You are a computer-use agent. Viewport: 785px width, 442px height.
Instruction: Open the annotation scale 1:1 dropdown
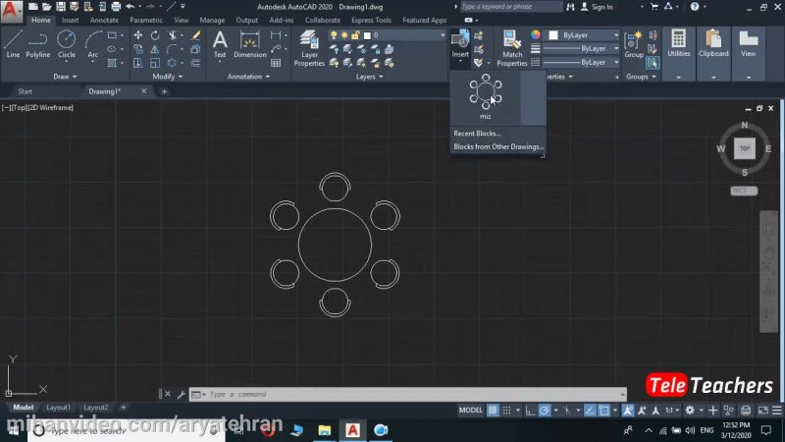click(672, 411)
